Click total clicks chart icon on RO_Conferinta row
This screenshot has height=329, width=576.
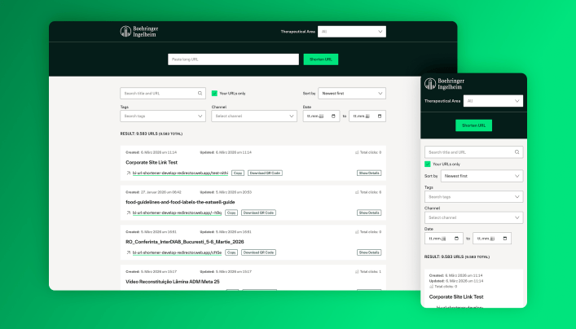click(357, 232)
